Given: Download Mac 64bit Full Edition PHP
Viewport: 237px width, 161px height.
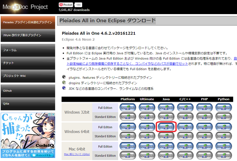Looking at the screenshot, I should [204, 146].
